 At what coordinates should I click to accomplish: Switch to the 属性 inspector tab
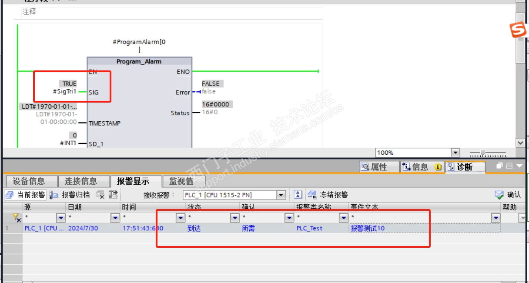tap(379, 167)
